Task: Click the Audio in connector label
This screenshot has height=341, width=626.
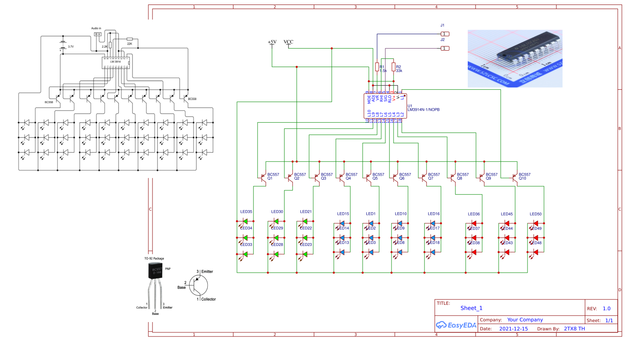Action: [96, 28]
